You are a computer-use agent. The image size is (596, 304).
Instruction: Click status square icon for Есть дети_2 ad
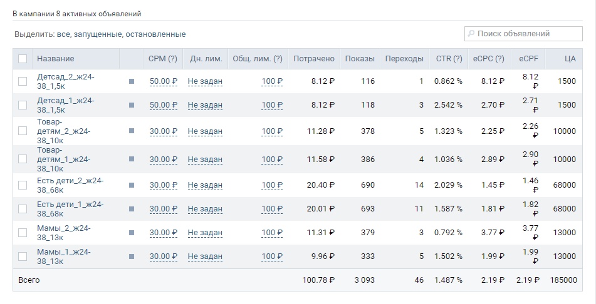(x=132, y=185)
